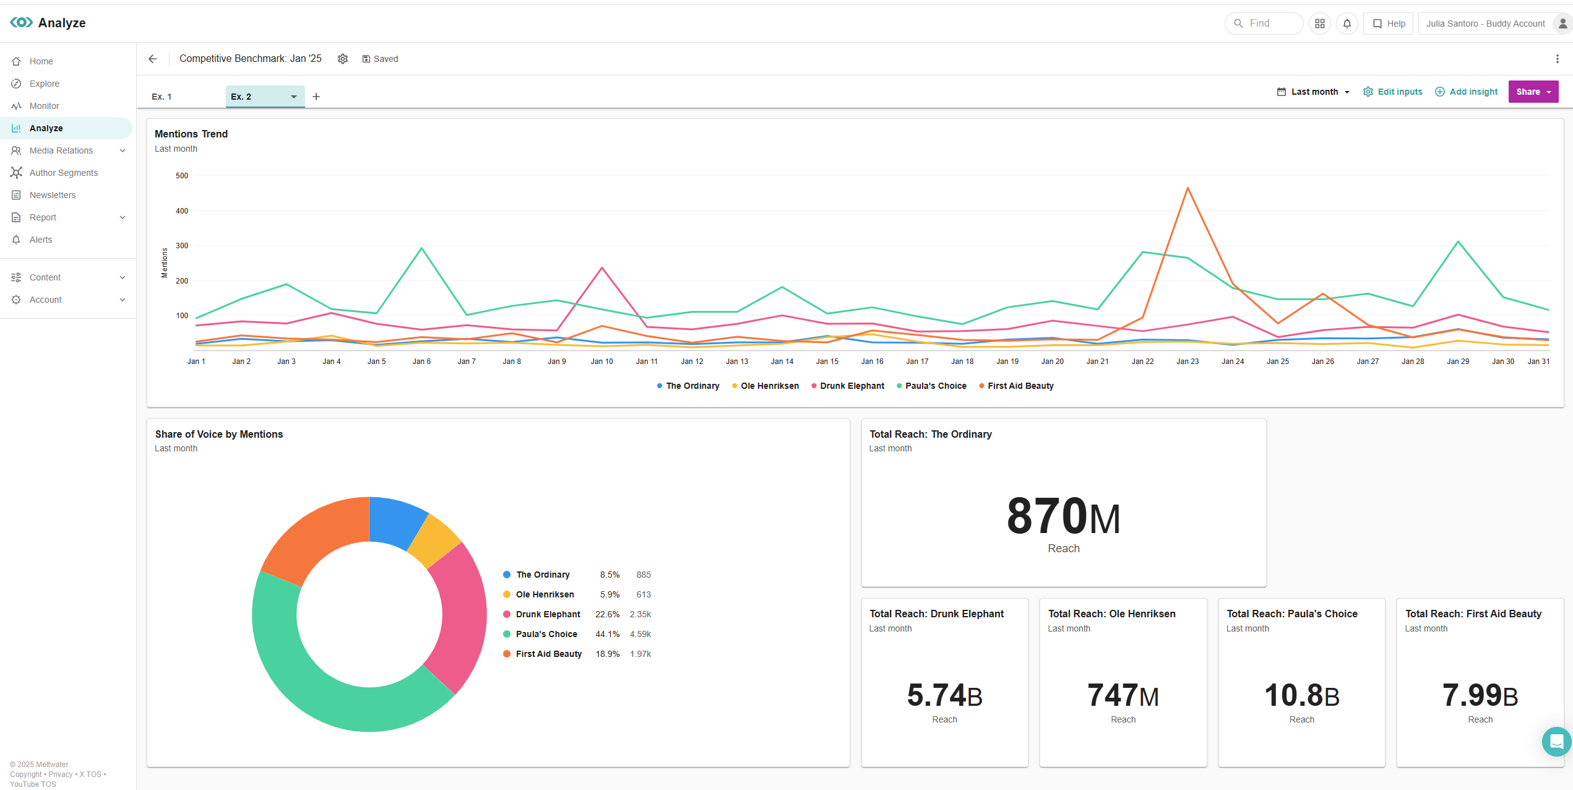Open the three-dot more options menu
The height and width of the screenshot is (790, 1573).
(x=1558, y=59)
